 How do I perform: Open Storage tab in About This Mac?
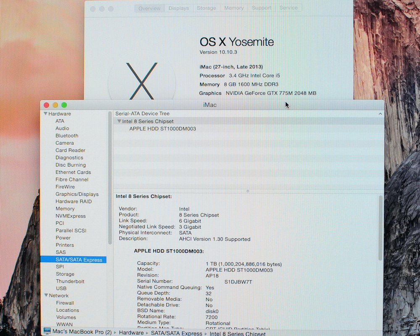pos(207,8)
